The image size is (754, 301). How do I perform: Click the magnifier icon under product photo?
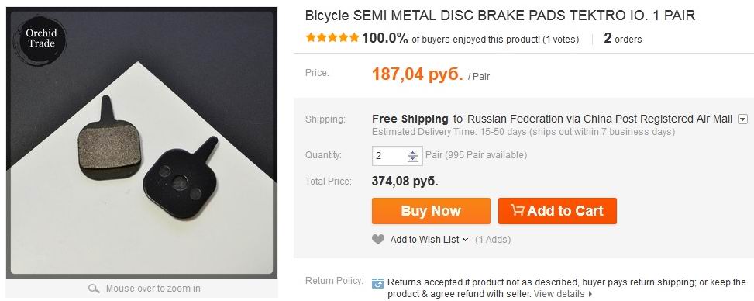[x=95, y=289]
